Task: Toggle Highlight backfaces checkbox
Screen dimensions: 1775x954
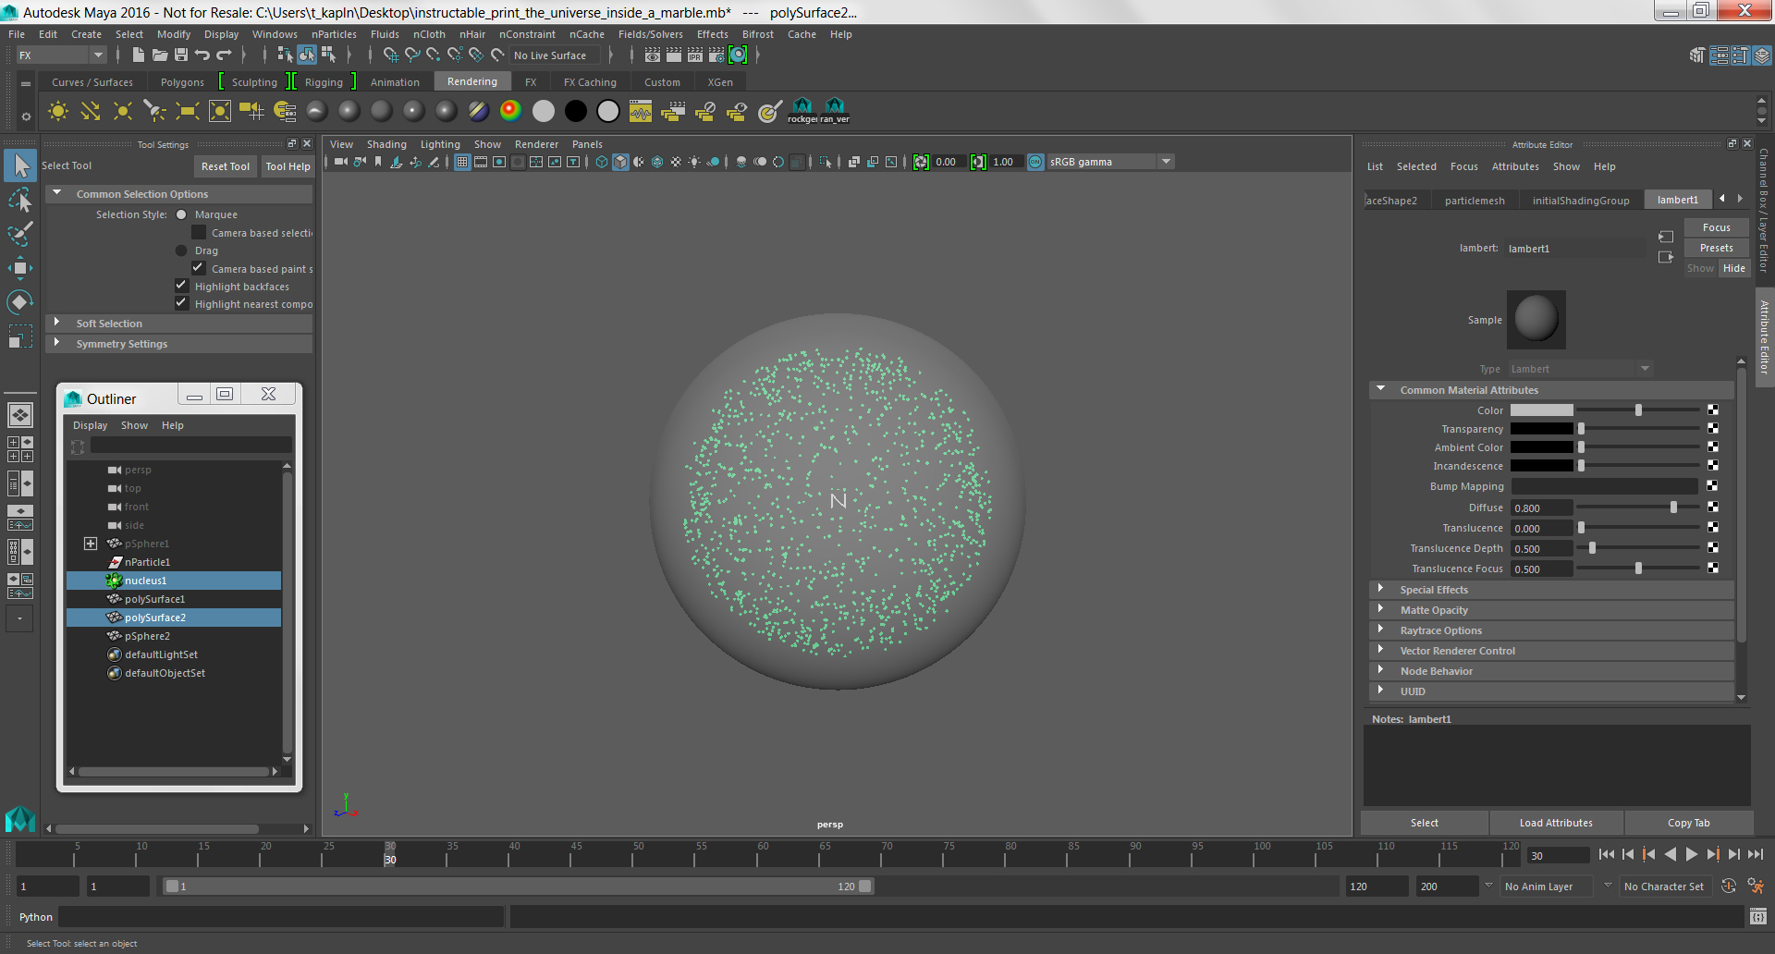Action: click(181, 286)
